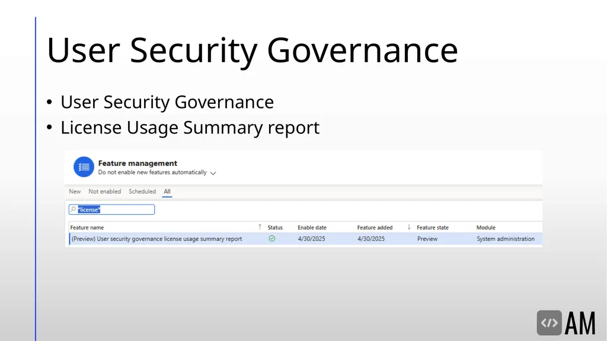Switch to the Not enabled tab
Image resolution: width=607 pixels, height=341 pixels.
[104, 192]
